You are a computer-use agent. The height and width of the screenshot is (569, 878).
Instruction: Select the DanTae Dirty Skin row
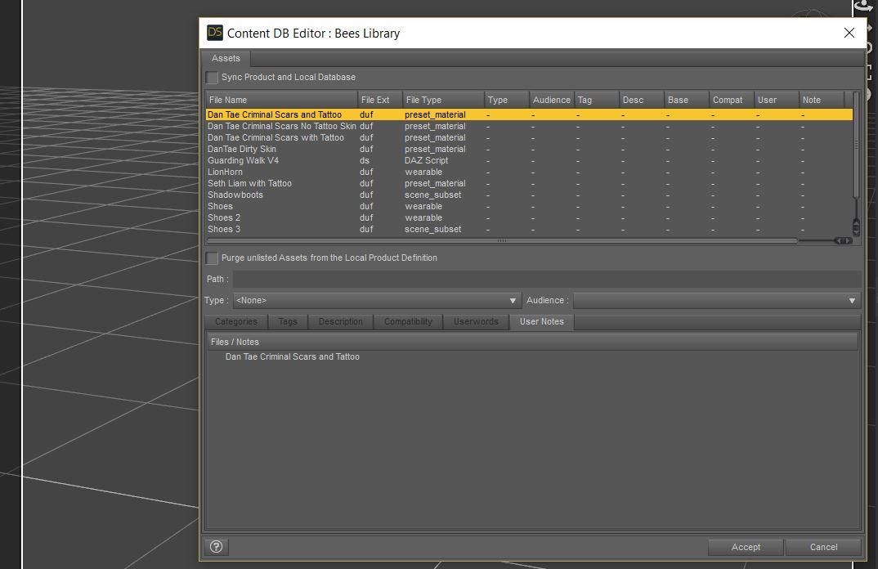(x=529, y=149)
